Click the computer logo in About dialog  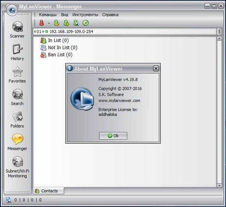(x=82, y=99)
